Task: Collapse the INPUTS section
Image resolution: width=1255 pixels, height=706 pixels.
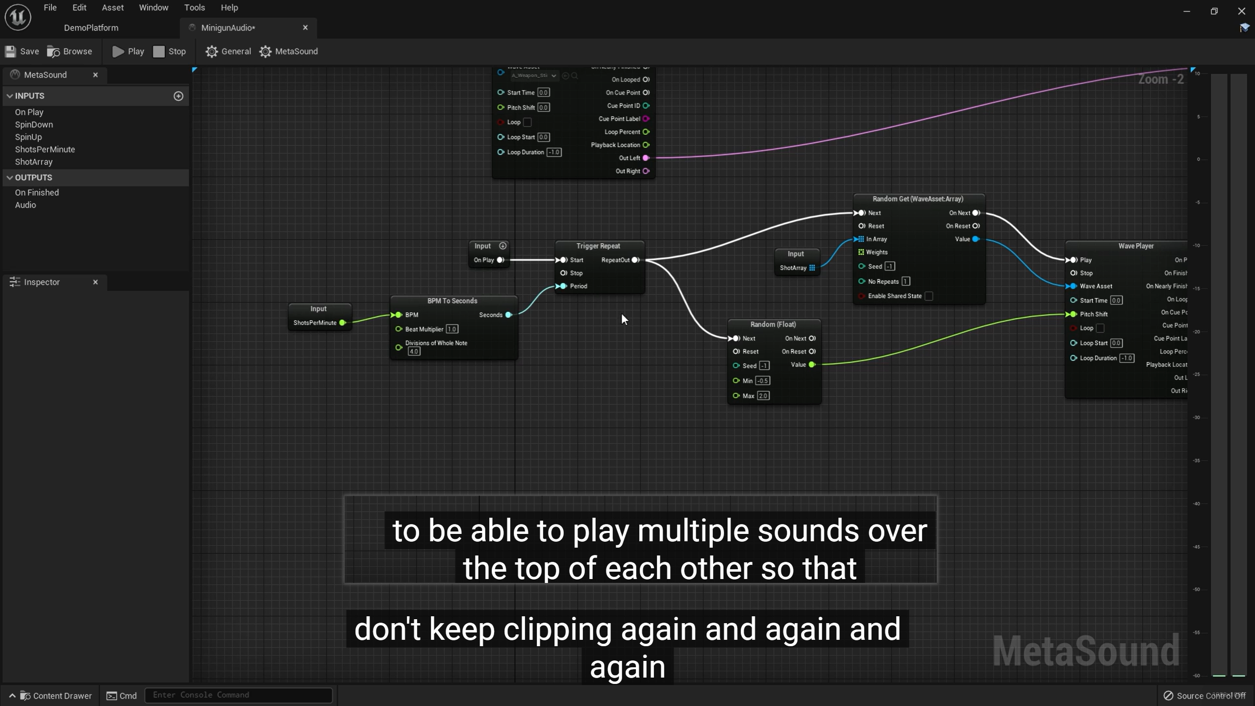Action: click(x=10, y=96)
